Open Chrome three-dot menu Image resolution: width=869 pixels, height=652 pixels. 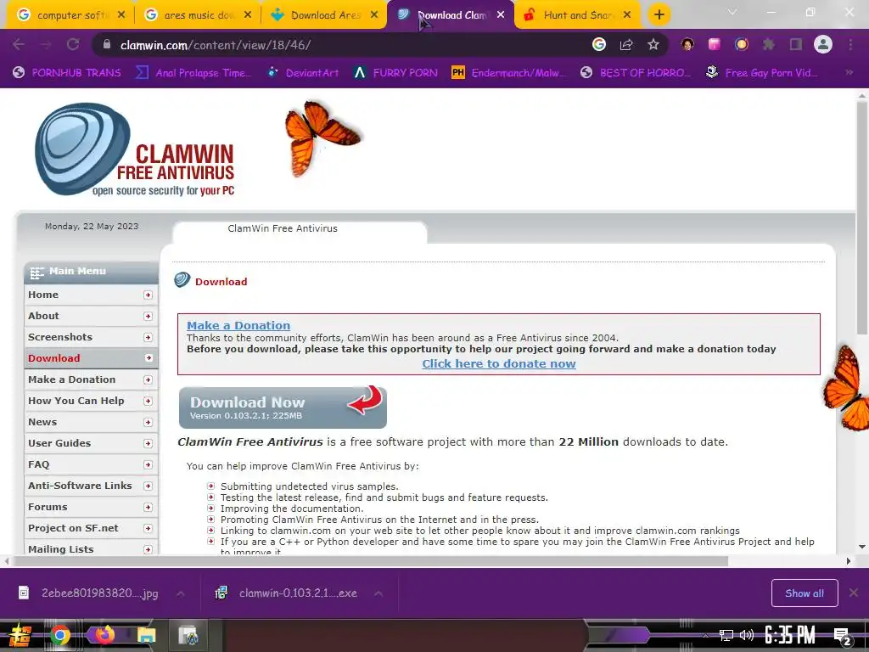point(850,44)
